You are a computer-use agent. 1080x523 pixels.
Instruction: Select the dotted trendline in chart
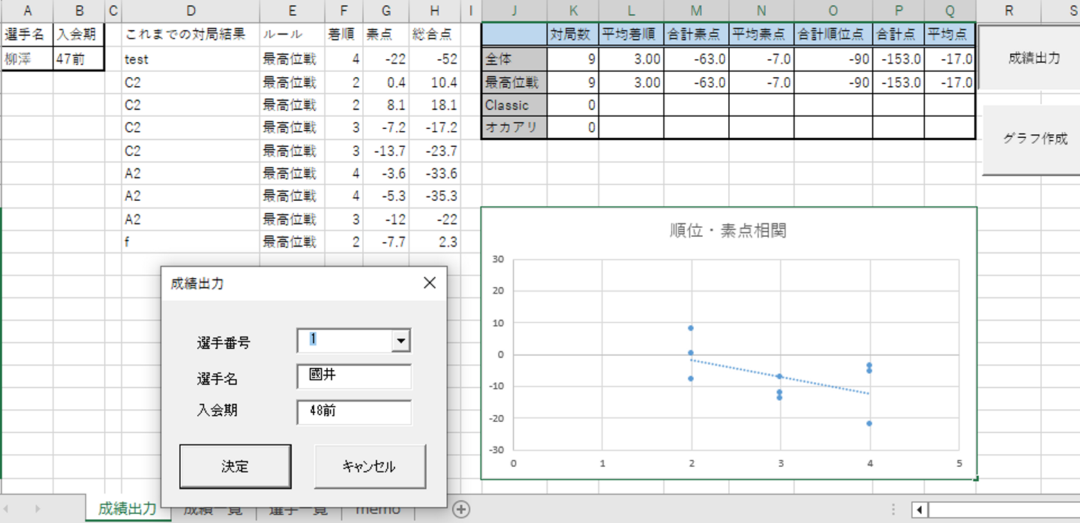tap(780, 377)
